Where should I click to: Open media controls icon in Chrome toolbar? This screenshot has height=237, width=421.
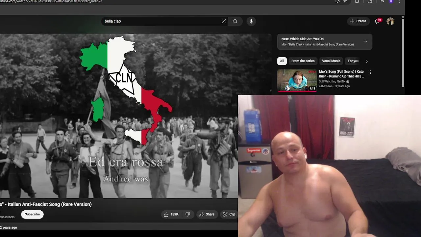(x=382, y=1)
